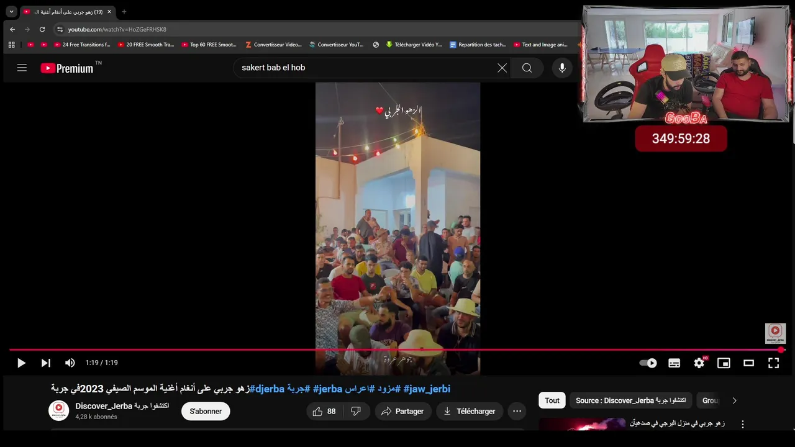Switch to miniplayer mode
This screenshot has height=447, width=795.
pyautogui.click(x=724, y=363)
